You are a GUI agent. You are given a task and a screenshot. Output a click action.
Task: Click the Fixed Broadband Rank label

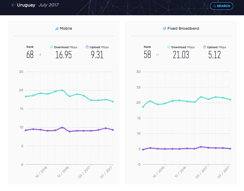147,47
